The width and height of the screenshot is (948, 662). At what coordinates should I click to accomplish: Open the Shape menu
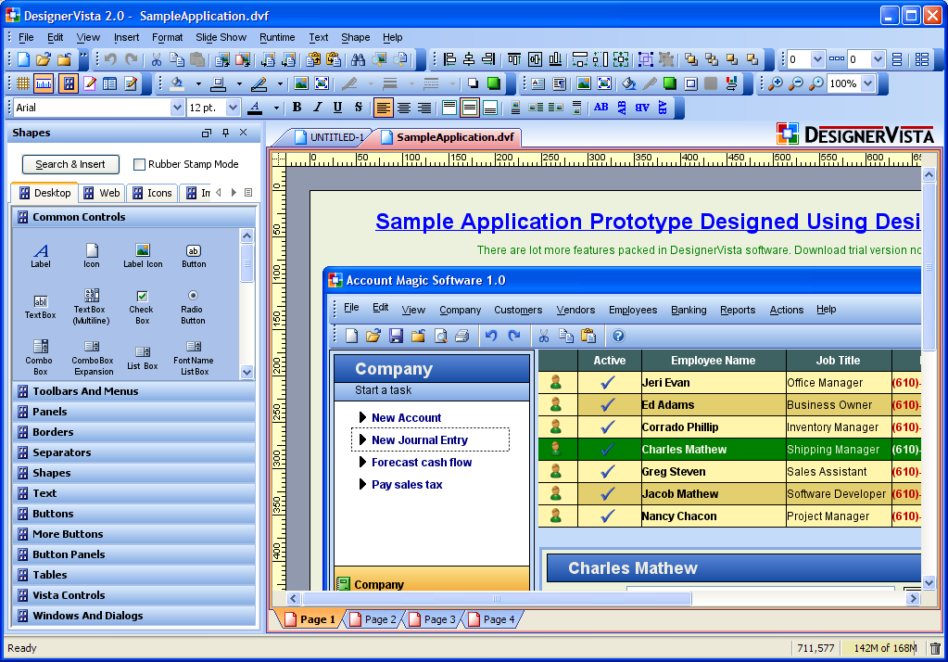tap(356, 37)
